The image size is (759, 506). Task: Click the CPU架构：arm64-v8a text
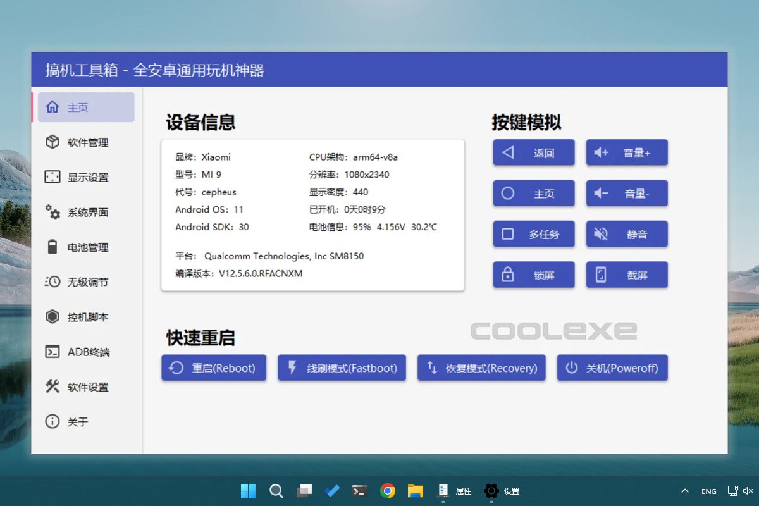pos(354,157)
